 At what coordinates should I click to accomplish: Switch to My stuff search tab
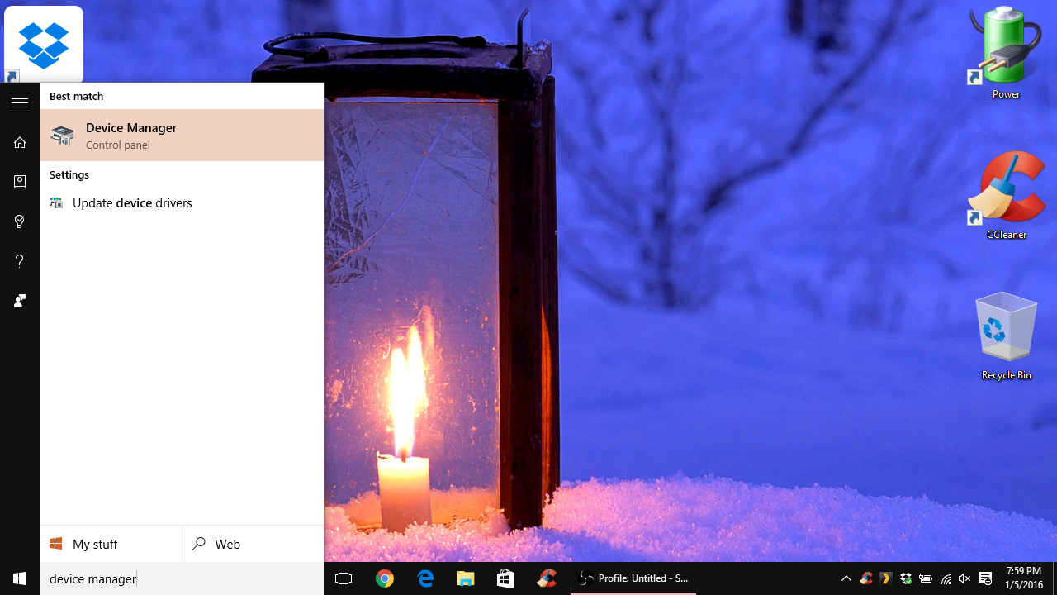coord(111,544)
